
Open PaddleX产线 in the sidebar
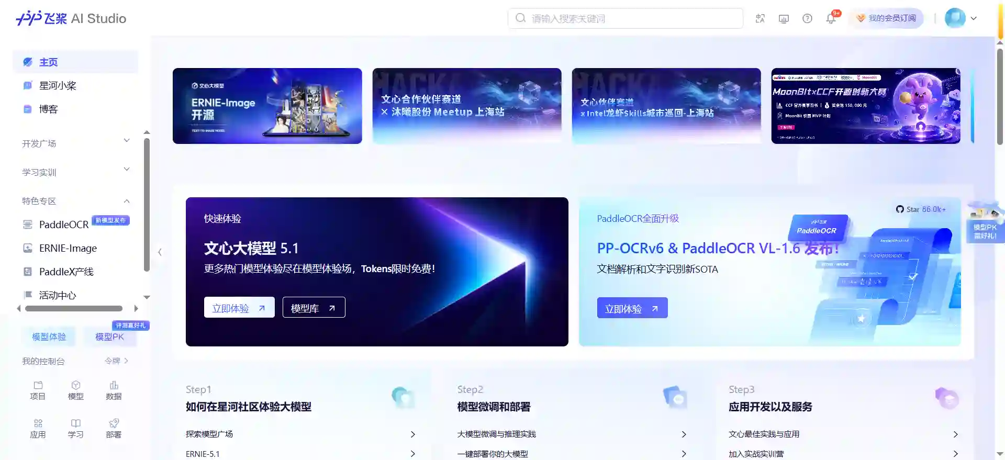[66, 272]
